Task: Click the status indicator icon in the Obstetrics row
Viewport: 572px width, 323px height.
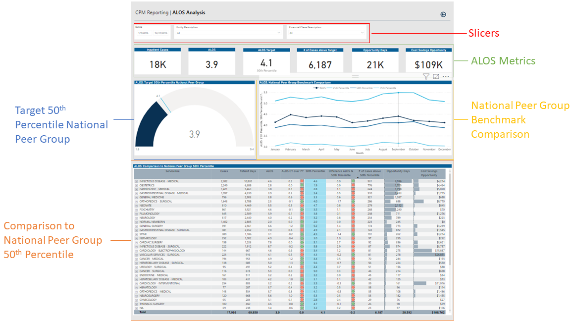Action: coord(302,185)
